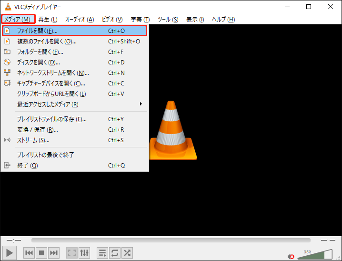Viewport: 342px width, 261px height.
Task: Click the disc icon beside ディスクを開く
Action: pos(7,62)
